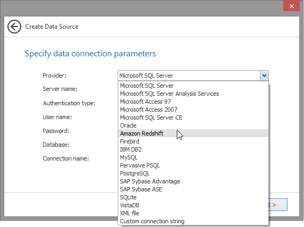
Task: Pick Firebird as the provider
Action: tap(193, 141)
